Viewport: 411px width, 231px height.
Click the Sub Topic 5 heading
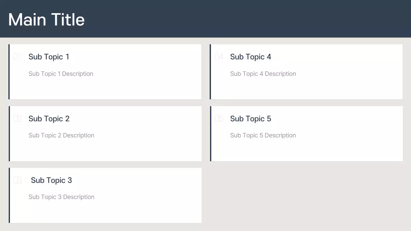(x=250, y=119)
